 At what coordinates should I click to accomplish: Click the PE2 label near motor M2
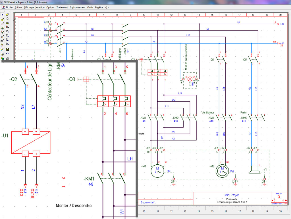232,171
